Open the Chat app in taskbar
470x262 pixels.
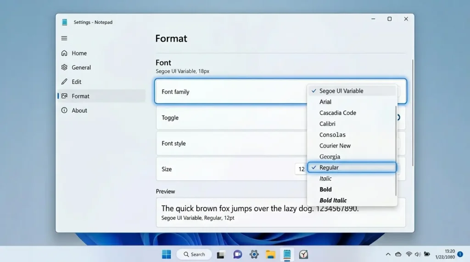click(237, 255)
